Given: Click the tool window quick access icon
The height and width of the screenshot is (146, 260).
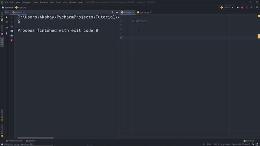Looking at the screenshot, I should [2, 144].
